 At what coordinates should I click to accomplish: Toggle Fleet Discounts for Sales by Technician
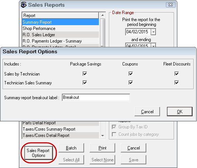click(x=177, y=74)
